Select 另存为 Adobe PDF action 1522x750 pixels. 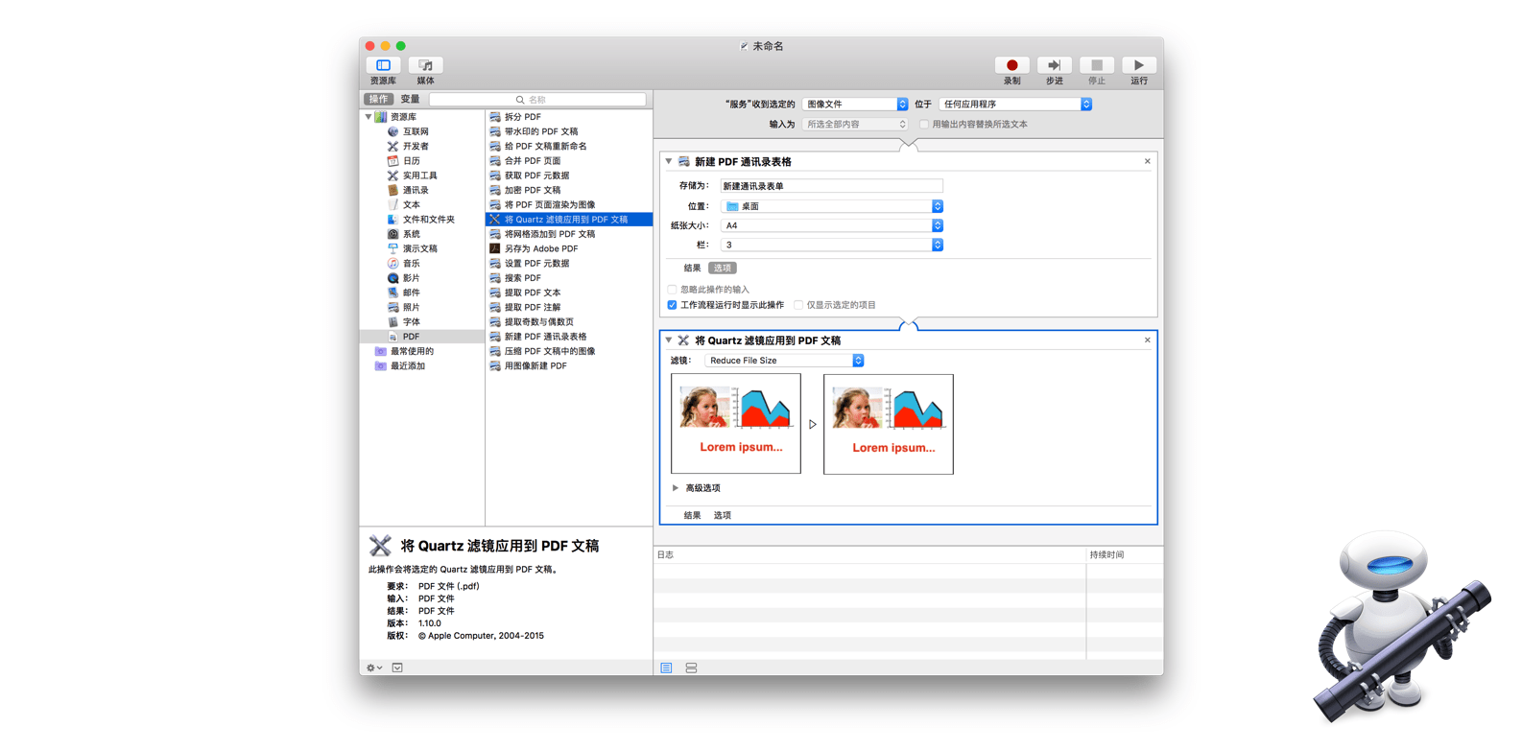coord(541,248)
